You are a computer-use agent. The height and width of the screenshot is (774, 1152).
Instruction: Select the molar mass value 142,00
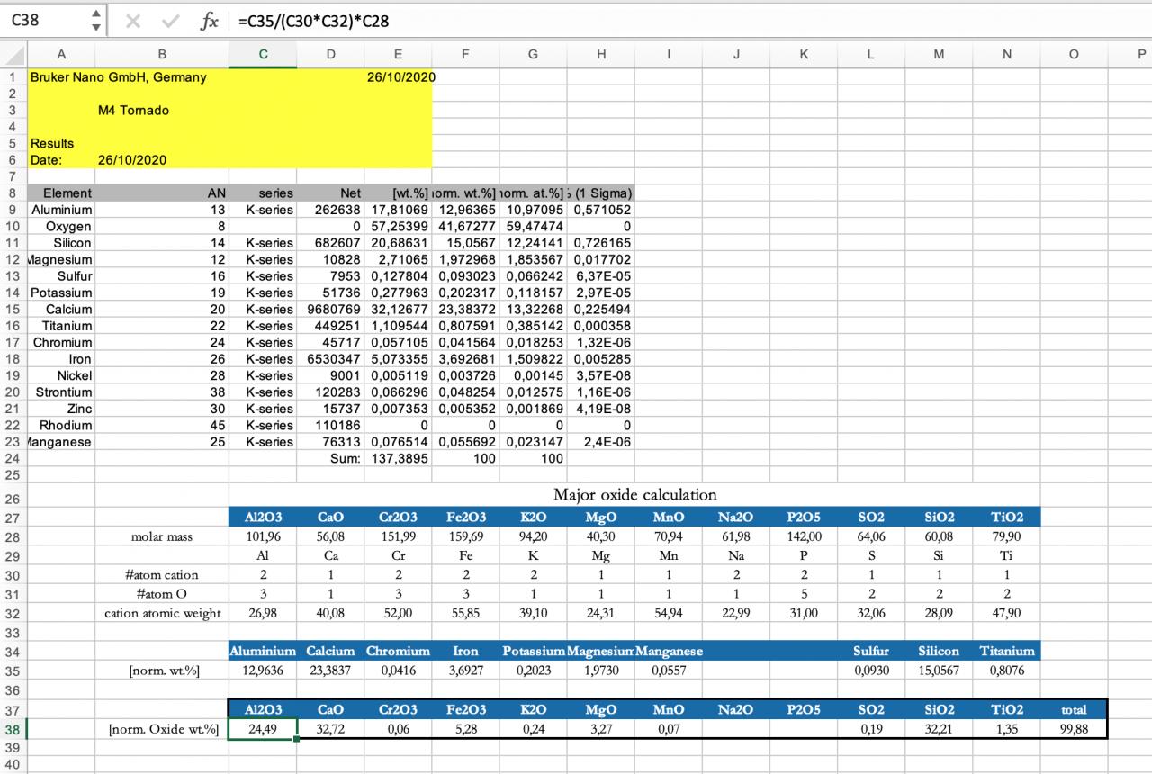[x=804, y=536]
